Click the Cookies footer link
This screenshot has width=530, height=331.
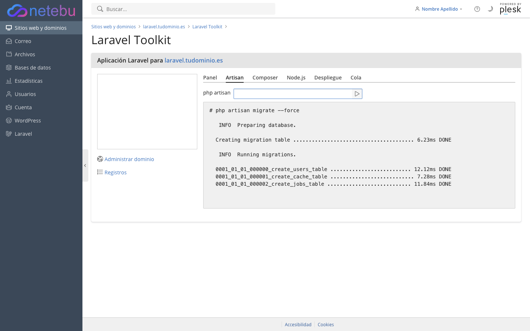[326, 324]
